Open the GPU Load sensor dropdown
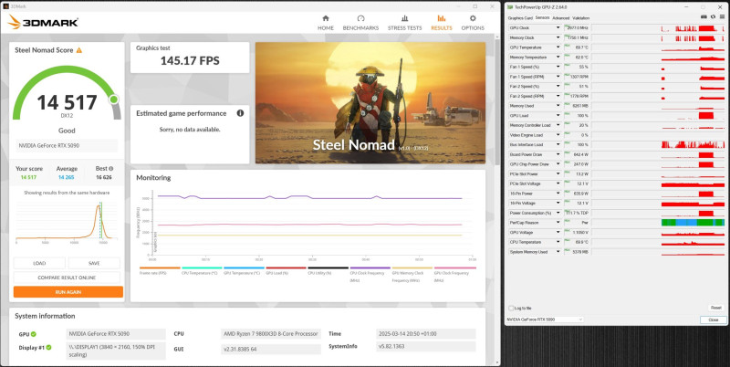 pos(558,116)
